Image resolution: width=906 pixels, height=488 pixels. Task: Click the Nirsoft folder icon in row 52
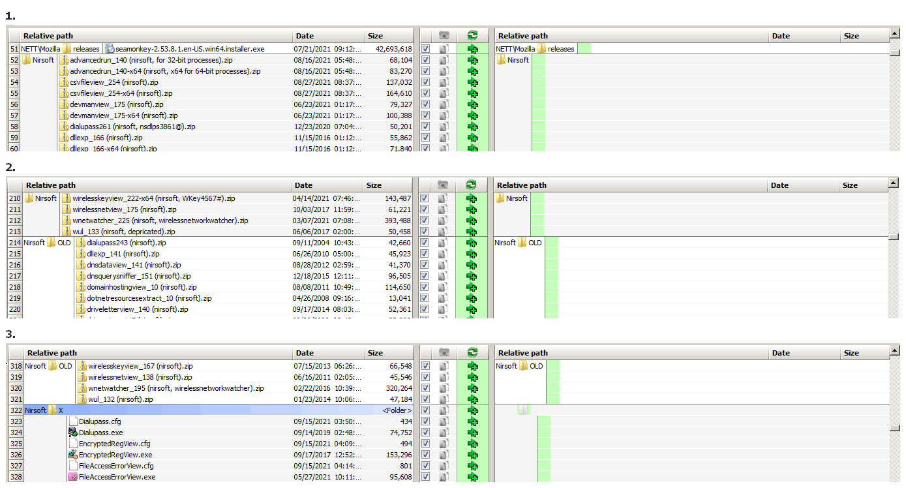coord(27,60)
